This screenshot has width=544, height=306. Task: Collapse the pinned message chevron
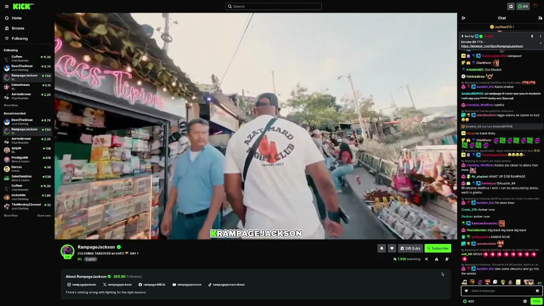click(541, 43)
